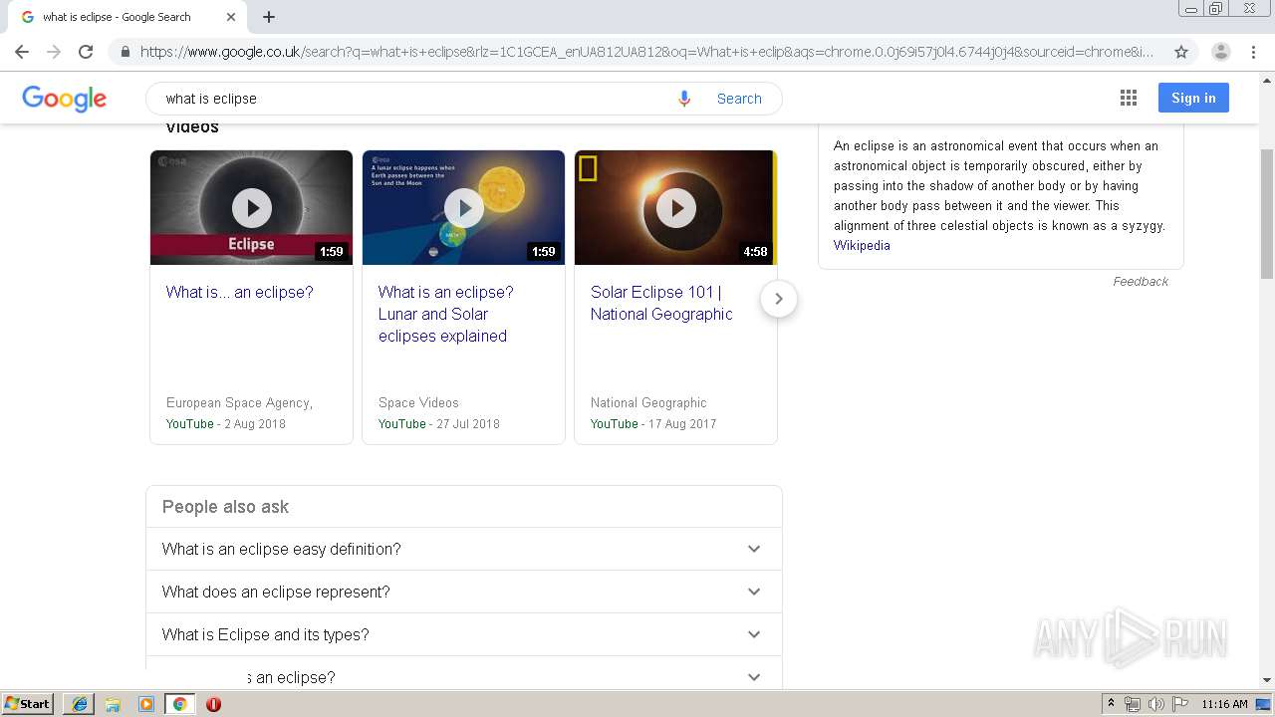
Task: Open the red Opera taskbar icon
Action: coord(213,704)
